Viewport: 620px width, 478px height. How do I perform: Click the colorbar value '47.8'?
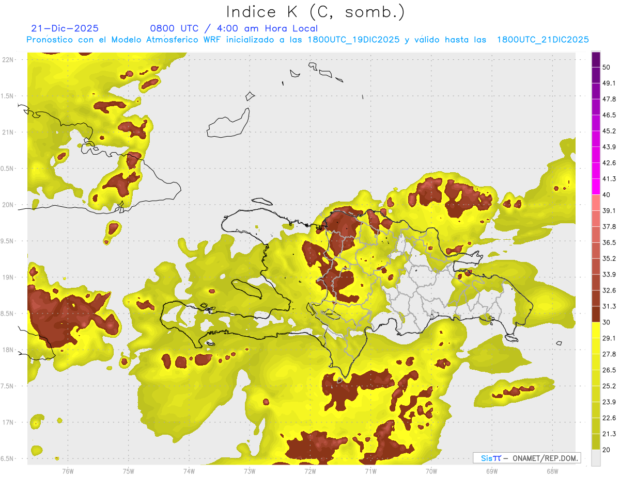point(609,99)
